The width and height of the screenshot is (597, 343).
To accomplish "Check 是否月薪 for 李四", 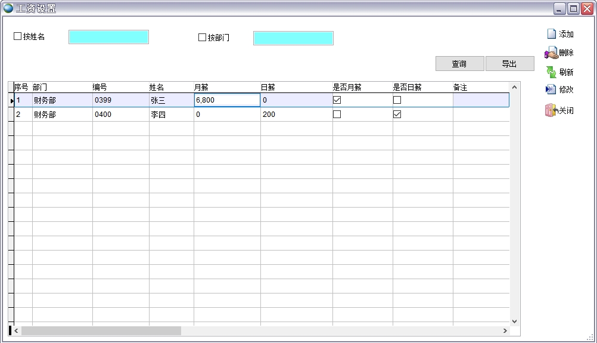I will point(337,115).
